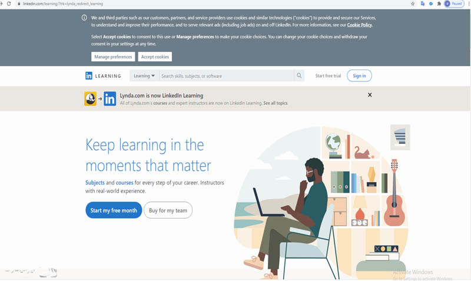The height and width of the screenshot is (281, 471).
Task: Reload the page with the browser refresh icon
Action: click(x=9, y=4)
